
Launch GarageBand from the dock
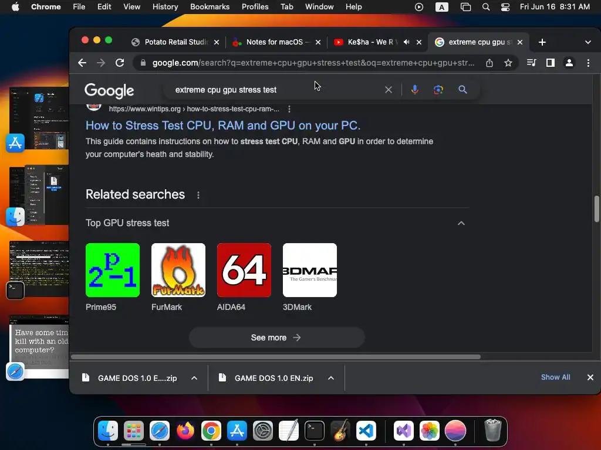point(340,431)
